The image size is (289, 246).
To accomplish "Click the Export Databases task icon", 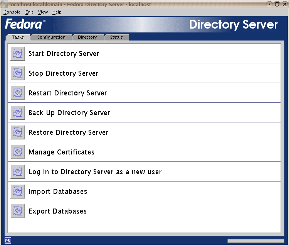I will click(x=18, y=211).
